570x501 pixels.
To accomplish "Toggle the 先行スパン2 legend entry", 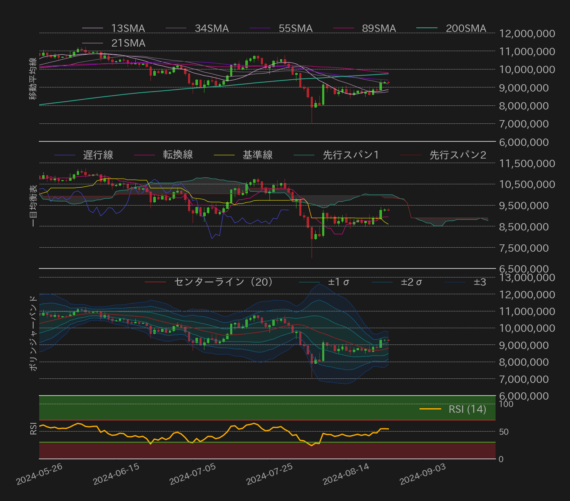I will [458, 155].
